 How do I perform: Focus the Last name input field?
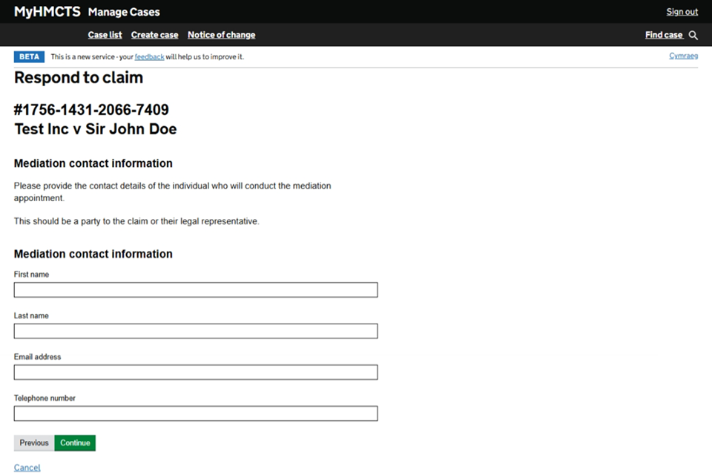point(196,331)
